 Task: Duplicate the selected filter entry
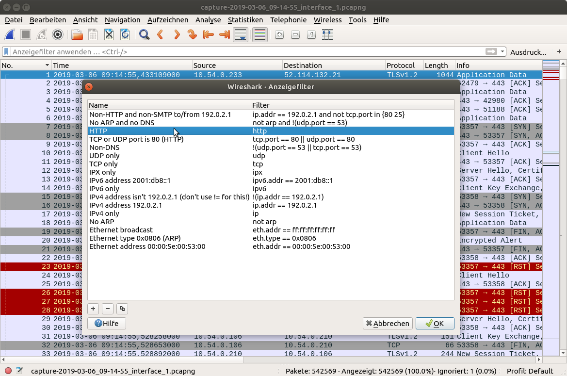(122, 309)
